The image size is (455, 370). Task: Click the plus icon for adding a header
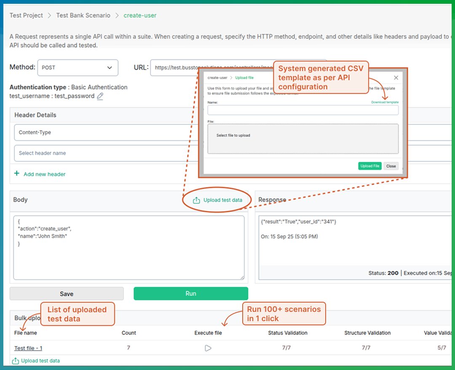(17, 174)
